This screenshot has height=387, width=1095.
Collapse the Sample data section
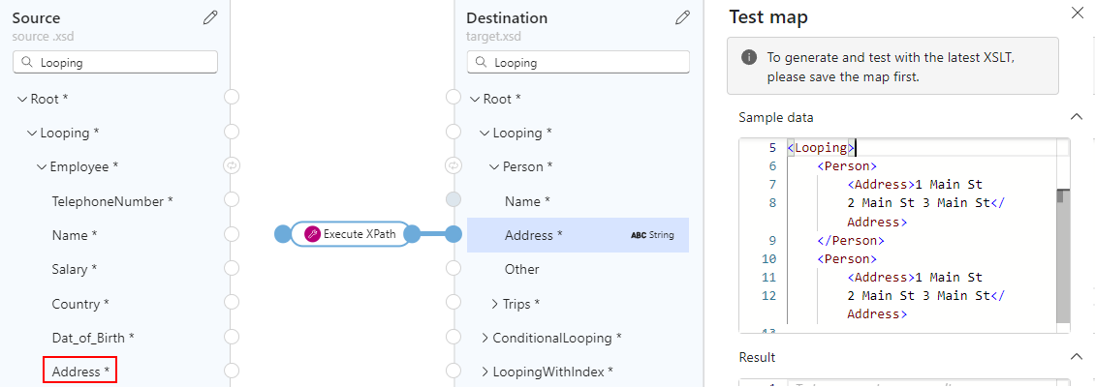click(x=1076, y=117)
